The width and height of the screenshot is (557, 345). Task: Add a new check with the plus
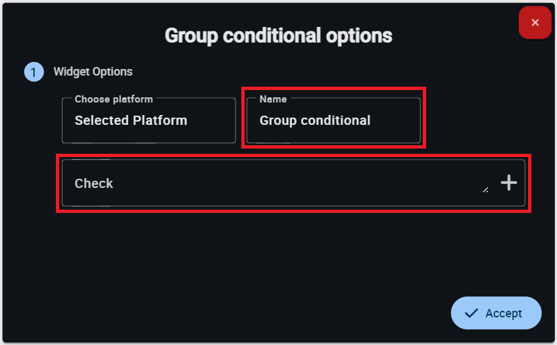pyautogui.click(x=509, y=183)
